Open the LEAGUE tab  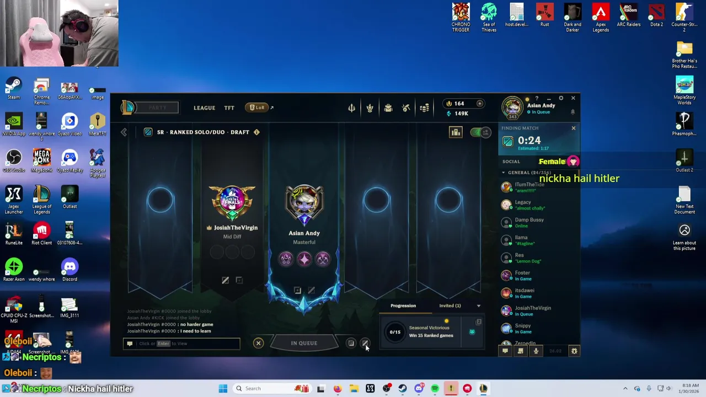click(204, 108)
